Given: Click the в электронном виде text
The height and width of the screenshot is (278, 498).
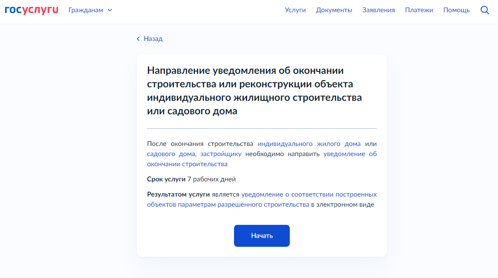Looking at the screenshot, I should click(343, 205).
